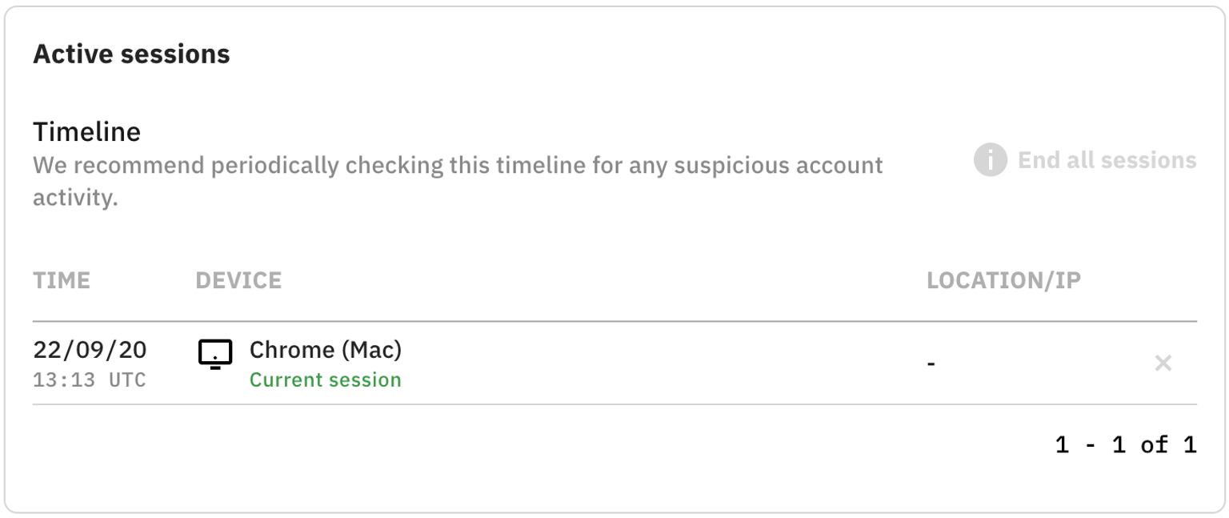The height and width of the screenshot is (518, 1229).
Task: Click the Current session green label
Action: (325, 380)
